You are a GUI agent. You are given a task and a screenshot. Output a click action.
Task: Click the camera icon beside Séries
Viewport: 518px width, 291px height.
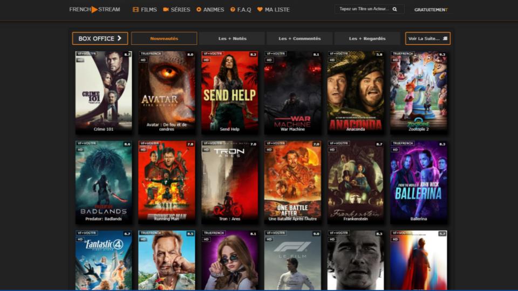click(166, 10)
